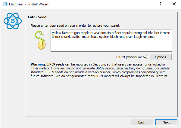Click empty area inside the seed text box

[111, 45]
